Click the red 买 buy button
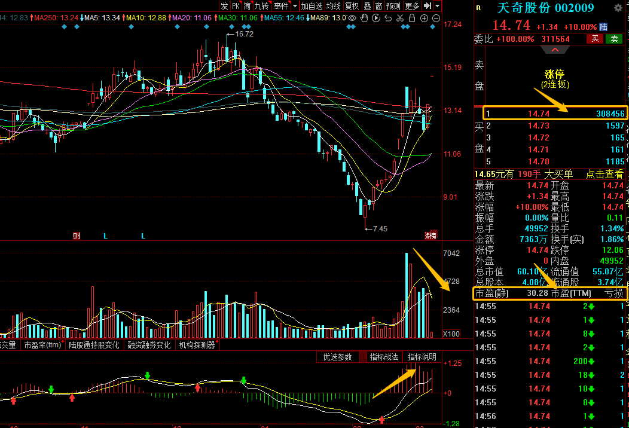 (x=595, y=39)
